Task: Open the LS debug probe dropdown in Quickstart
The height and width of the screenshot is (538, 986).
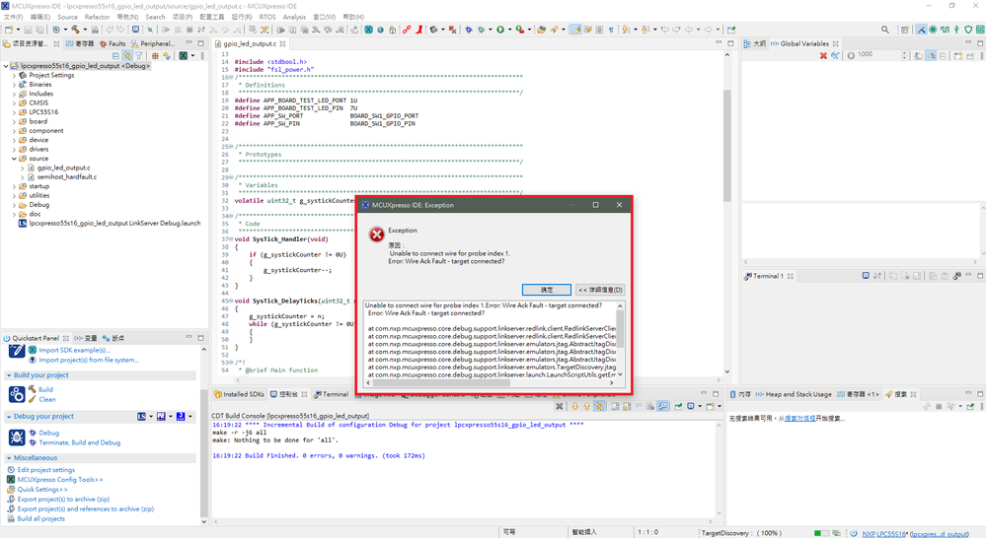Action: tap(151, 416)
